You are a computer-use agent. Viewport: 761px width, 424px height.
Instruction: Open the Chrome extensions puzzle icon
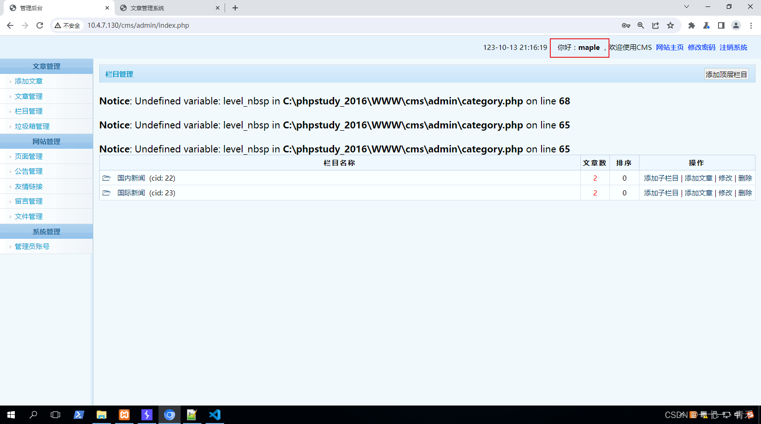point(692,25)
